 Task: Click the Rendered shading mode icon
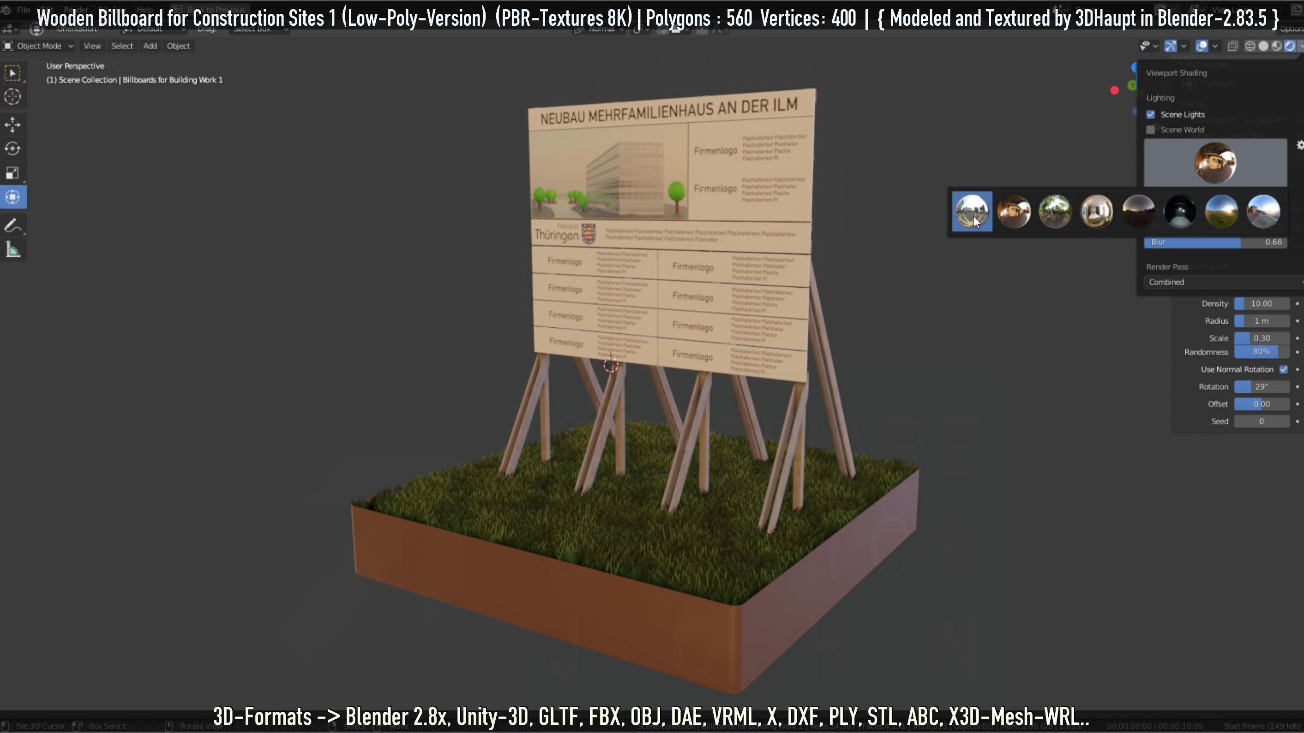click(x=1289, y=46)
